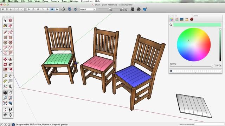
Task: Choose the Make Component tool
Action: (x=10, y=21)
